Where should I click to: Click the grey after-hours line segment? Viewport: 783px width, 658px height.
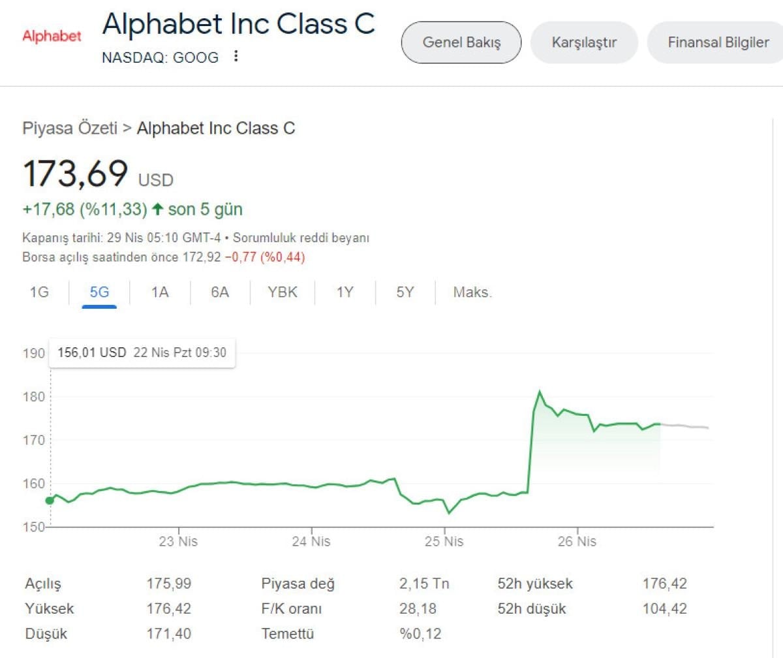tap(685, 426)
